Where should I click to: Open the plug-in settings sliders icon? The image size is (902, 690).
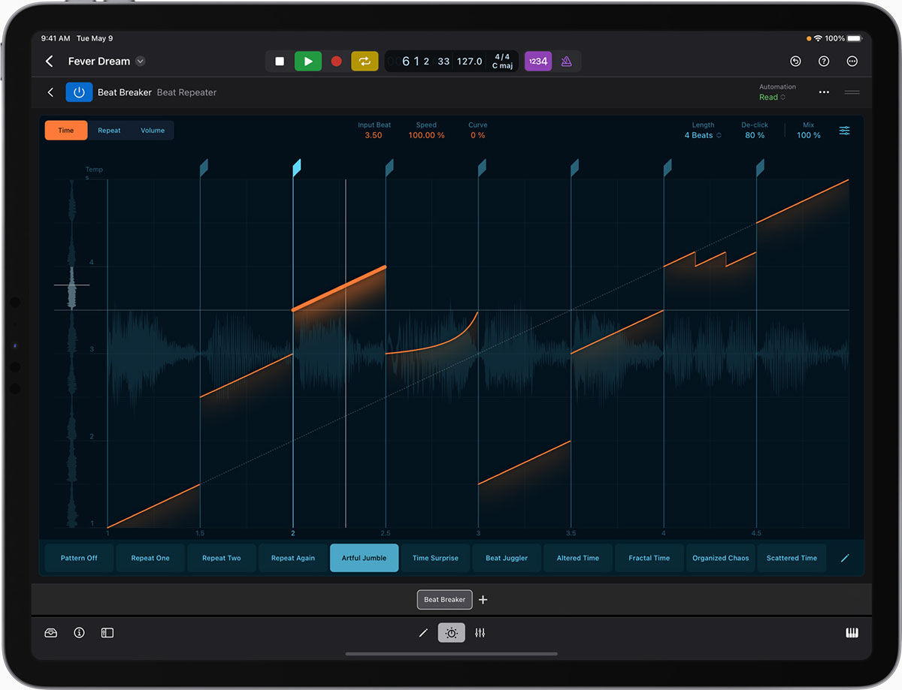click(845, 131)
